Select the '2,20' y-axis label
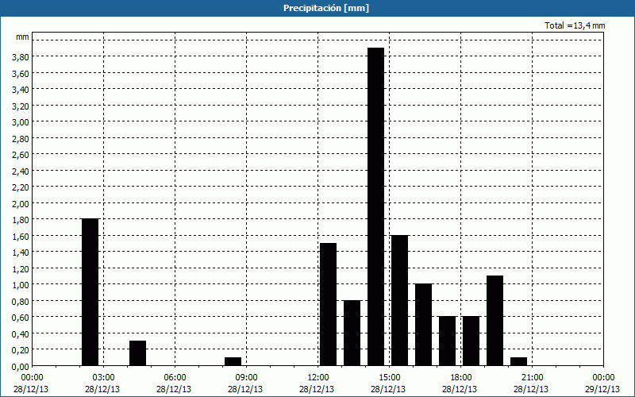This screenshot has height=397, width=635. pos(21,187)
